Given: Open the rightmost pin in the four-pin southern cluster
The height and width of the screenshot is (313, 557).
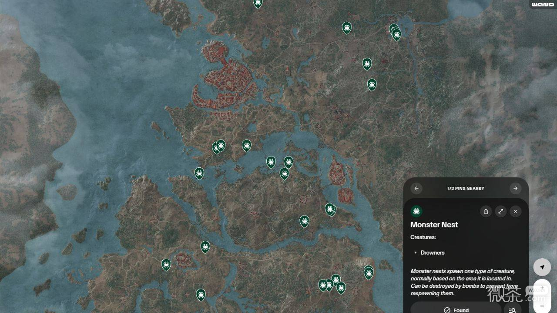Looking at the screenshot, I should pos(341,287).
